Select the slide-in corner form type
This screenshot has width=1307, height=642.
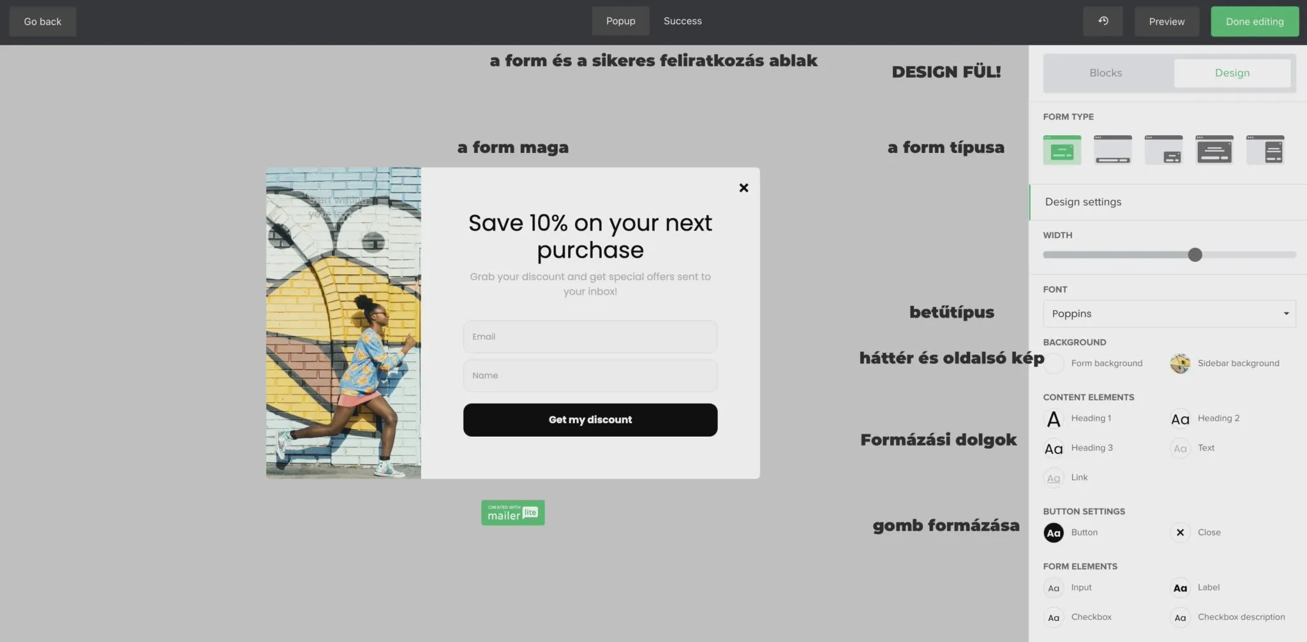[1163, 150]
